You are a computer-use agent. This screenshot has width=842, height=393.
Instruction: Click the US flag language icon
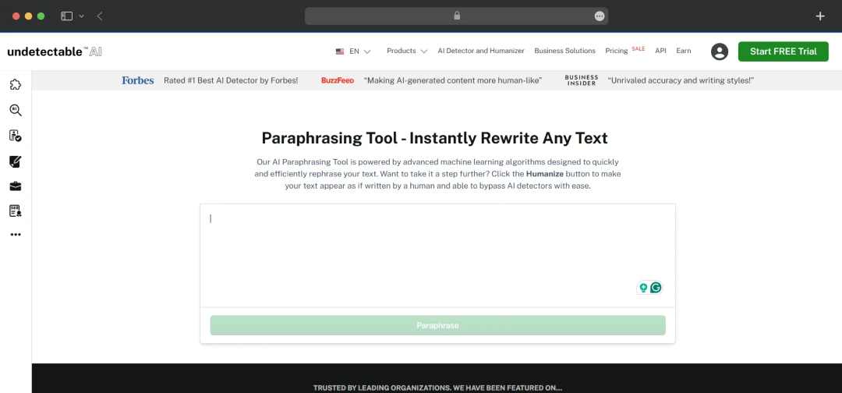[x=340, y=51]
